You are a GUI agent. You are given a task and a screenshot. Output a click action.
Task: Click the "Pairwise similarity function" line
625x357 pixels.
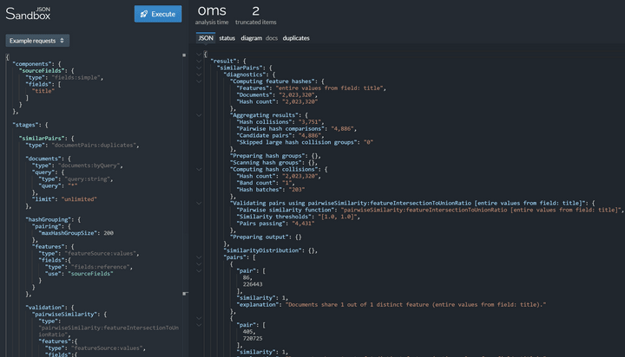point(430,211)
